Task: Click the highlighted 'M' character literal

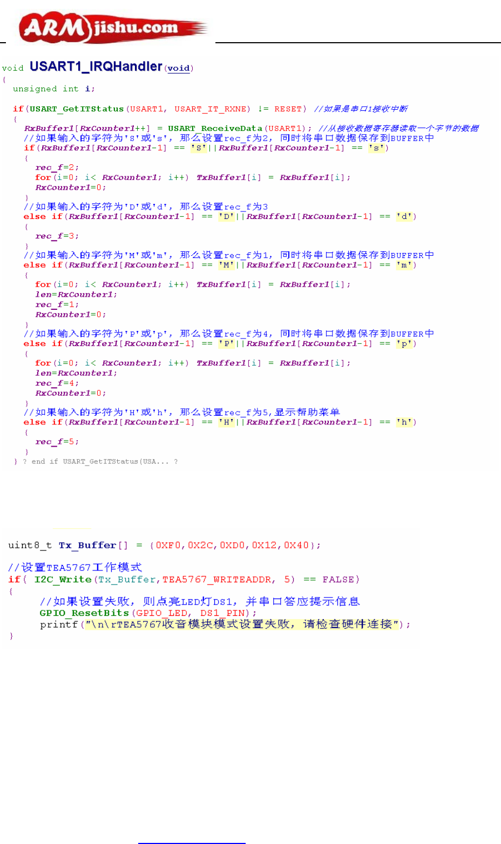Action: (x=227, y=265)
